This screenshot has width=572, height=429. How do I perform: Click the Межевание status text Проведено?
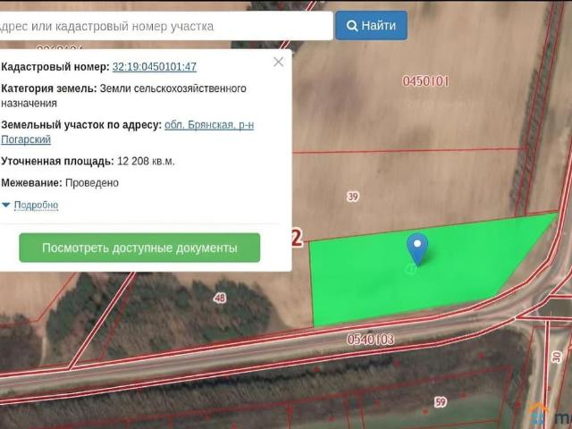[x=92, y=183]
